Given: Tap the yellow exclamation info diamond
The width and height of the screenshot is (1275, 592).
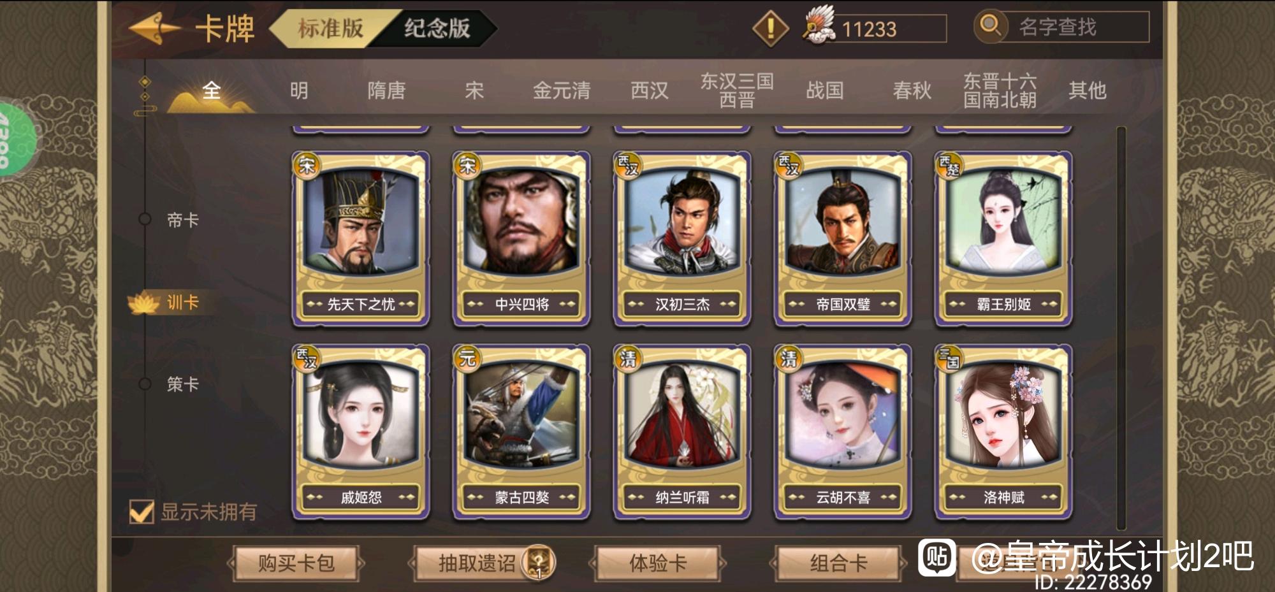Looking at the screenshot, I should click(771, 28).
